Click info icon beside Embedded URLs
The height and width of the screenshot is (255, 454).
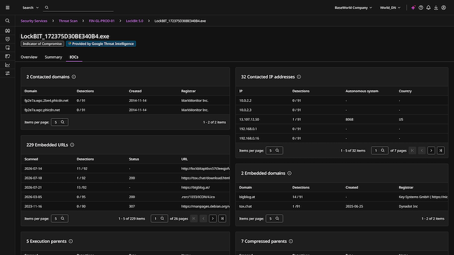click(72, 145)
